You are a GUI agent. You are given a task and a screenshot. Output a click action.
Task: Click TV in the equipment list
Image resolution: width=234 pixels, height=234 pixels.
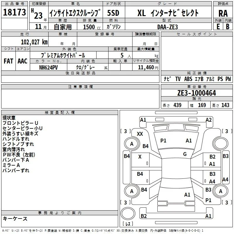coord(178,79)
